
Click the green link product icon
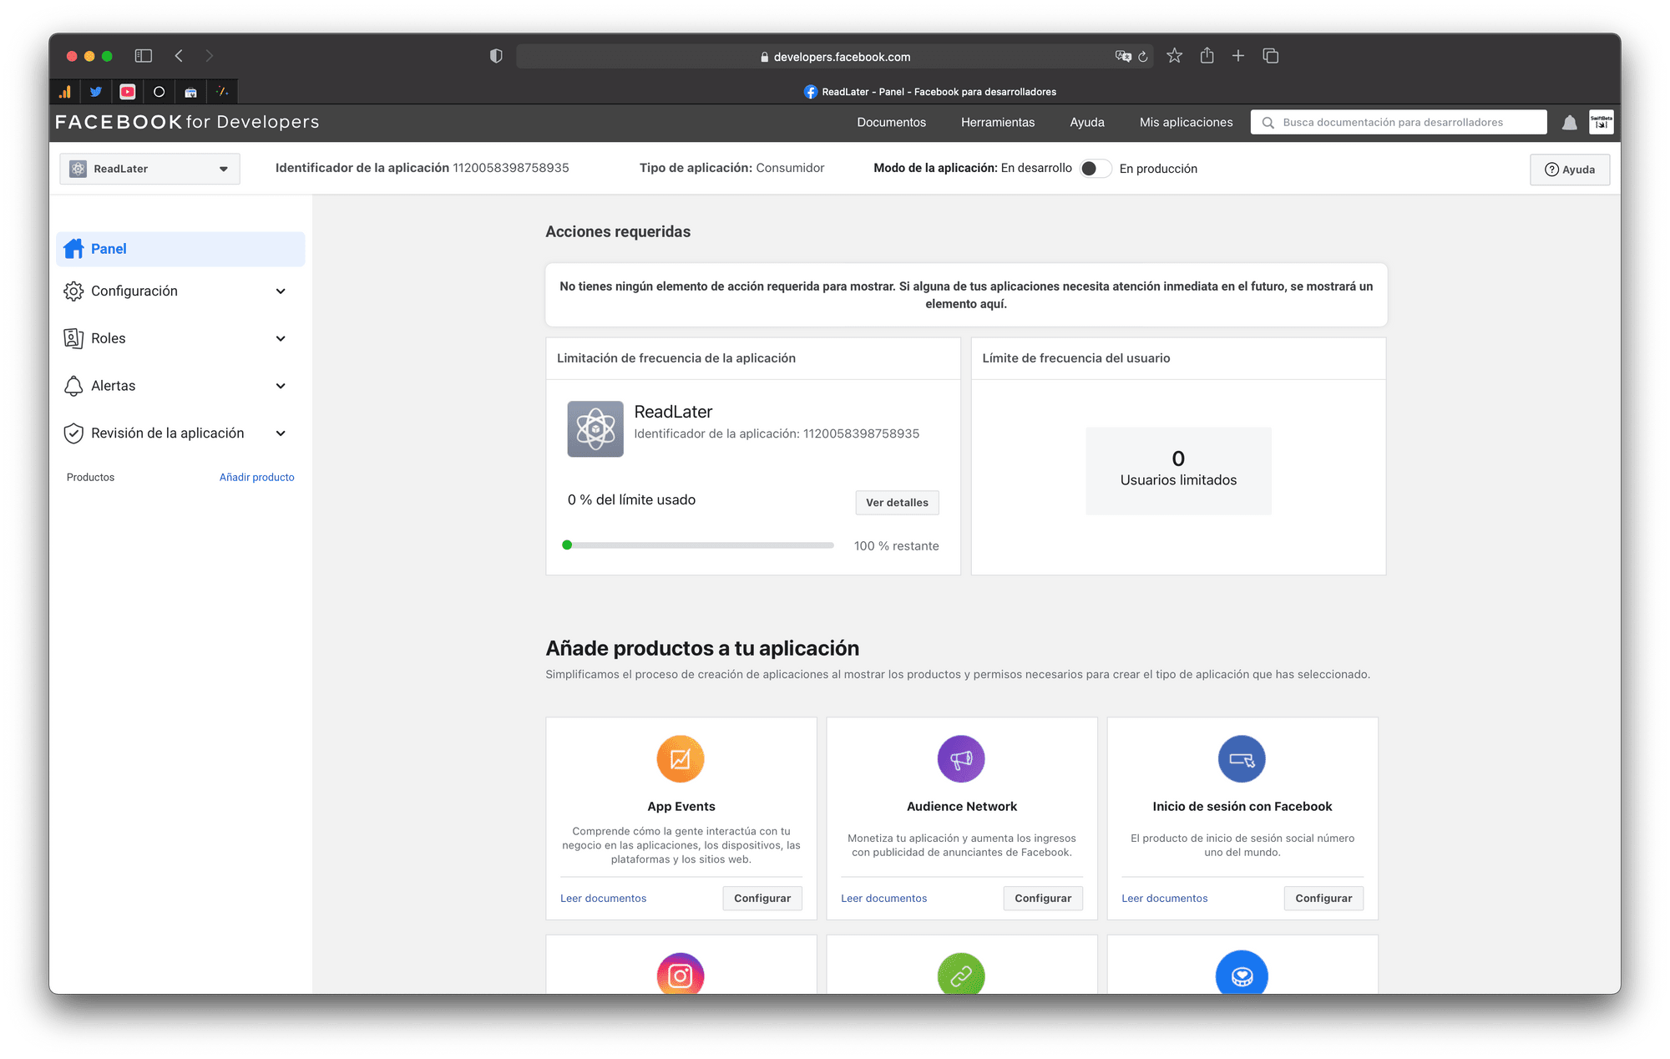point(961,974)
